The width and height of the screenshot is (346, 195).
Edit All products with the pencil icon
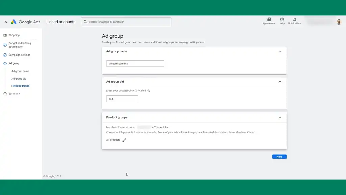(x=124, y=140)
